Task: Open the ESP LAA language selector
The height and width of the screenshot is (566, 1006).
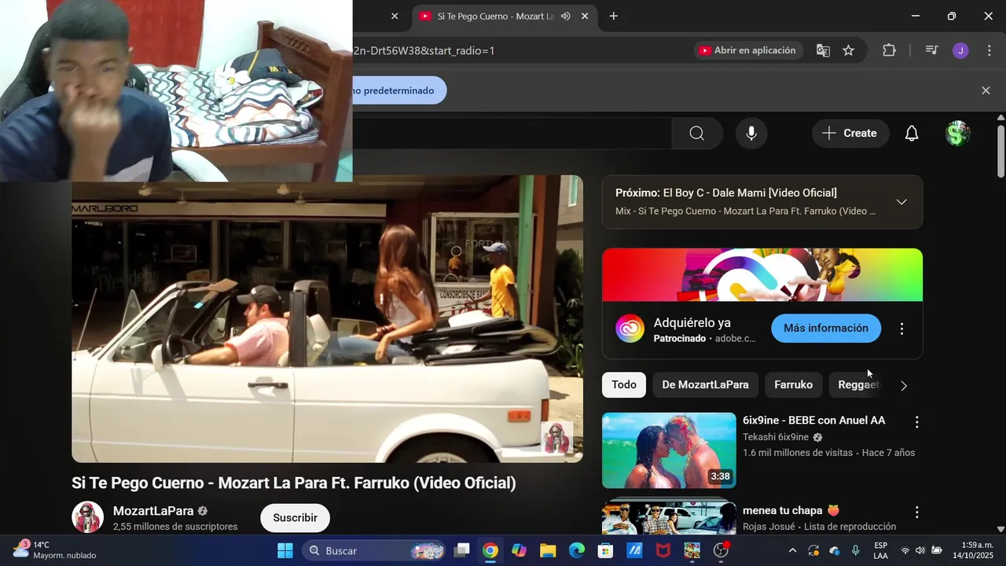Action: click(881, 550)
